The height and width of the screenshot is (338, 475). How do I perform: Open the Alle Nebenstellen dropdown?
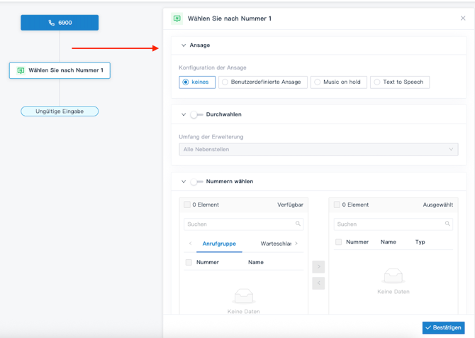318,150
